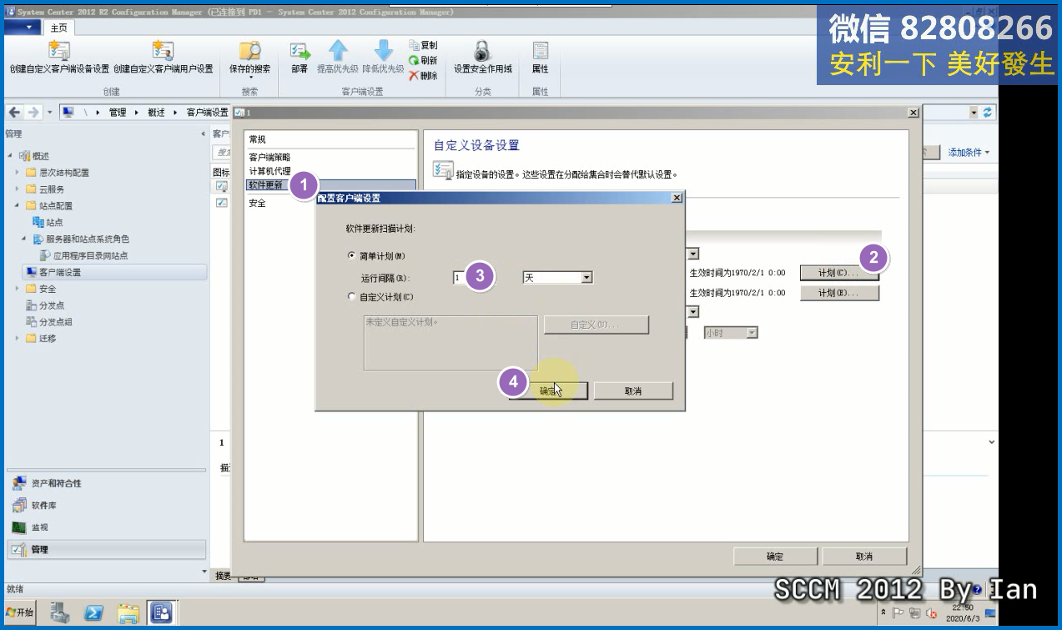
Task: Collapse the navigation pane arrow
Action: coord(204,134)
